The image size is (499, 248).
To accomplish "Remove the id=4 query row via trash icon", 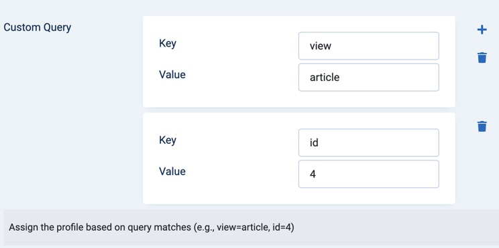I will tap(482, 126).
